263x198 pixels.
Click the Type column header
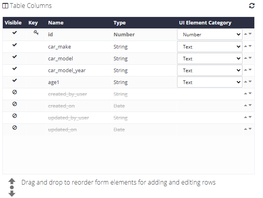click(119, 22)
